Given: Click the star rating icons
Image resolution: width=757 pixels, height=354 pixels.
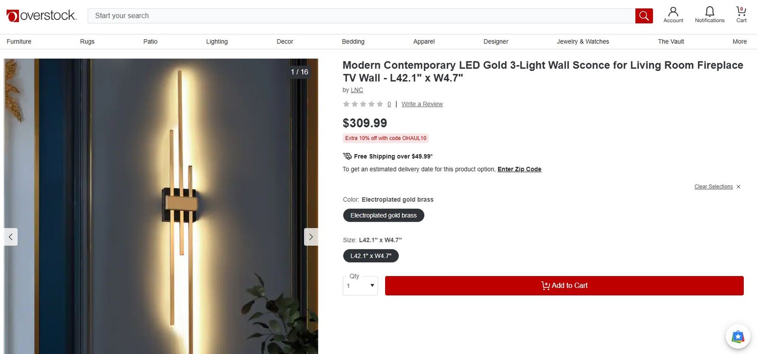Looking at the screenshot, I should point(363,104).
